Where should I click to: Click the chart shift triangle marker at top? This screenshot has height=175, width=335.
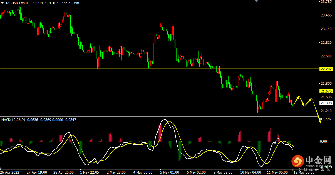tap(256, 1)
